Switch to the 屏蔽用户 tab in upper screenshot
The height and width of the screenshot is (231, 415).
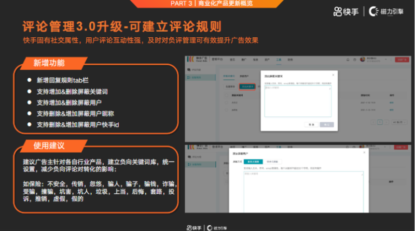244,76
